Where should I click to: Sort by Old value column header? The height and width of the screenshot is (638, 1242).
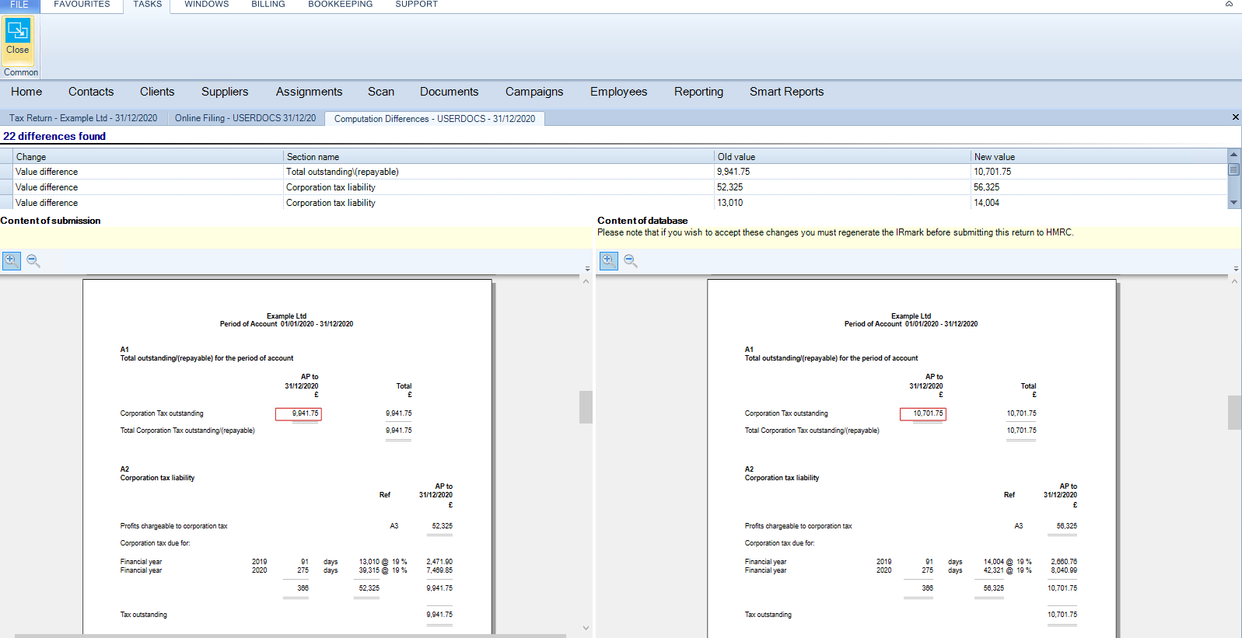point(842,156)
